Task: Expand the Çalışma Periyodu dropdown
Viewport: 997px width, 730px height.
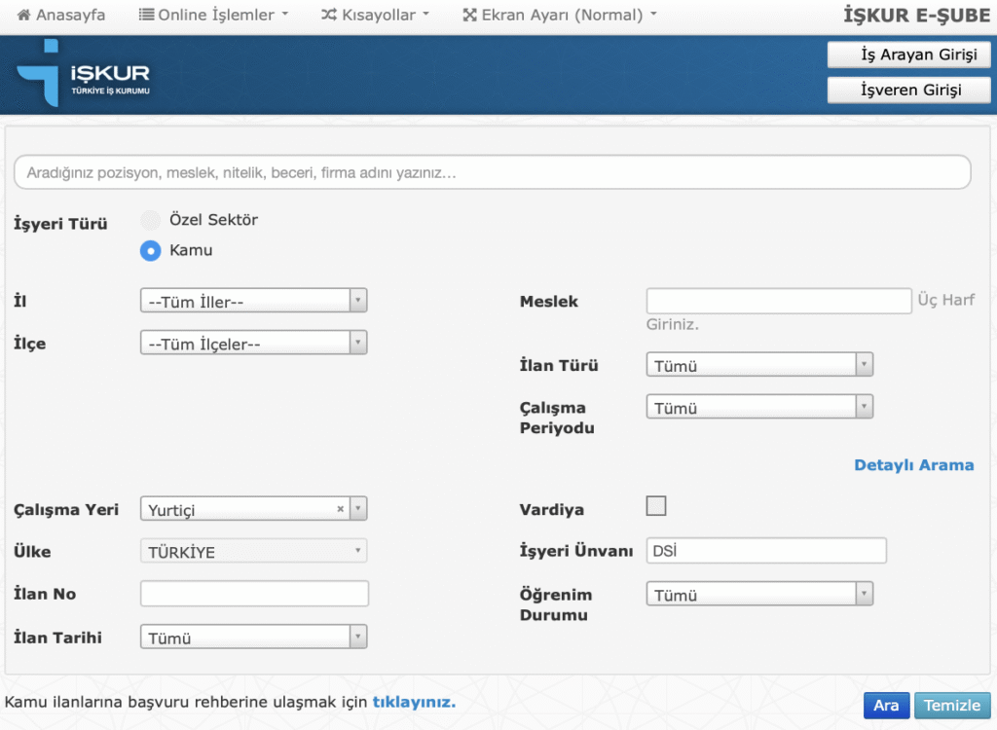Action: click(x=759, y=408)
